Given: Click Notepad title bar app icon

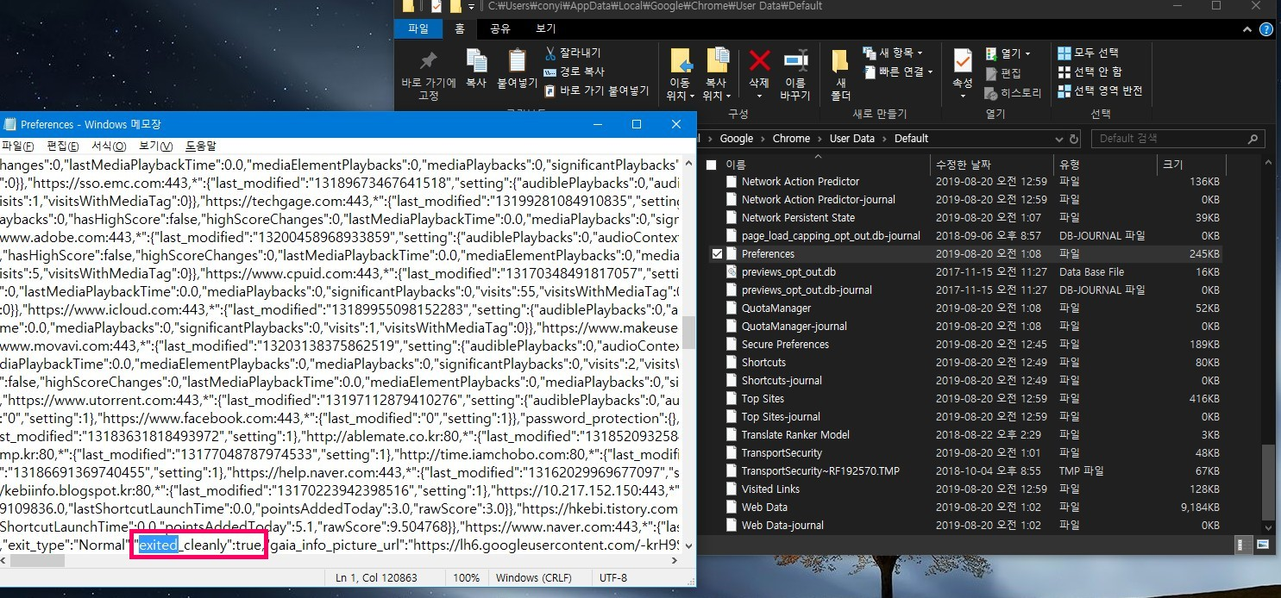Looking at the screenshot, I should pos(10,125).
